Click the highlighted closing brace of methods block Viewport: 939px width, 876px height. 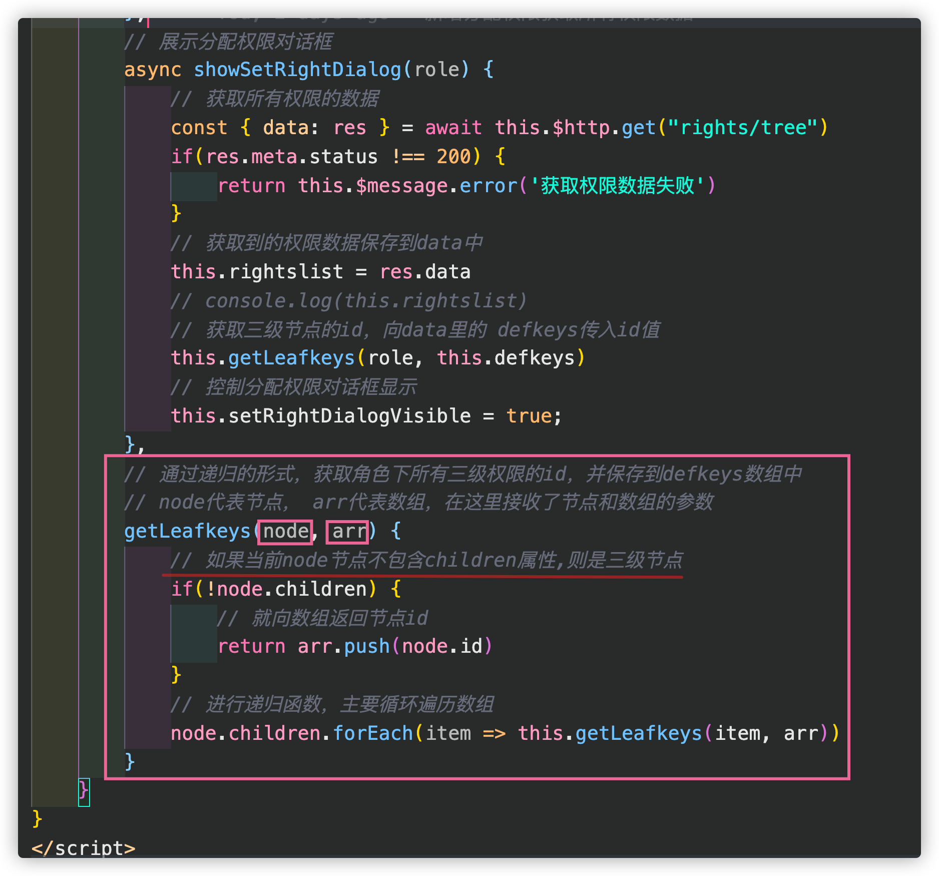[x=84, y=791]
